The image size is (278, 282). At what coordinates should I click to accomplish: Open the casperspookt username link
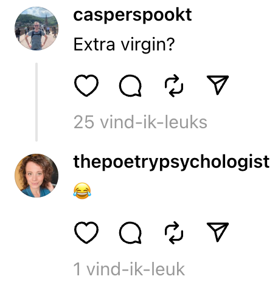coord(133,15)
